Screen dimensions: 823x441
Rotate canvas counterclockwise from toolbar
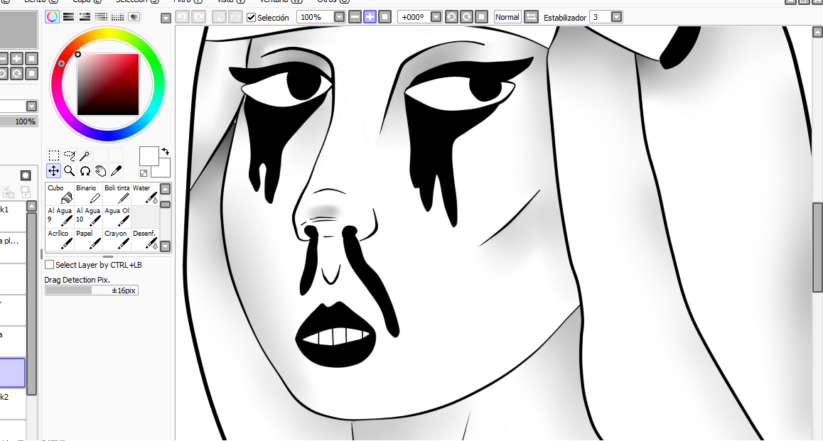451,17
